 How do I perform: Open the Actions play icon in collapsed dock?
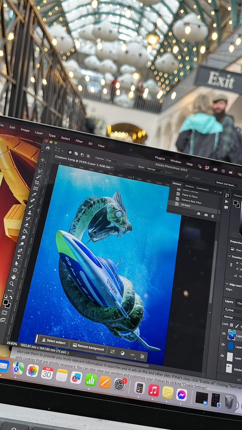(226, 202)
